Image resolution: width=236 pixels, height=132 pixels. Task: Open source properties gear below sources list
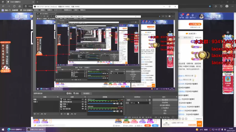[68, 114]
